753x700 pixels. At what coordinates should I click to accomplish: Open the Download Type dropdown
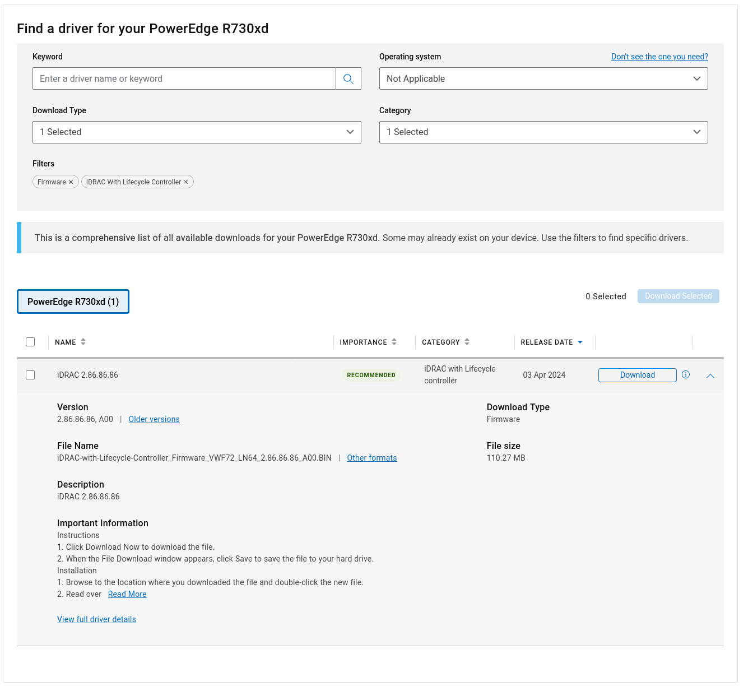click(x=197, y=132)
